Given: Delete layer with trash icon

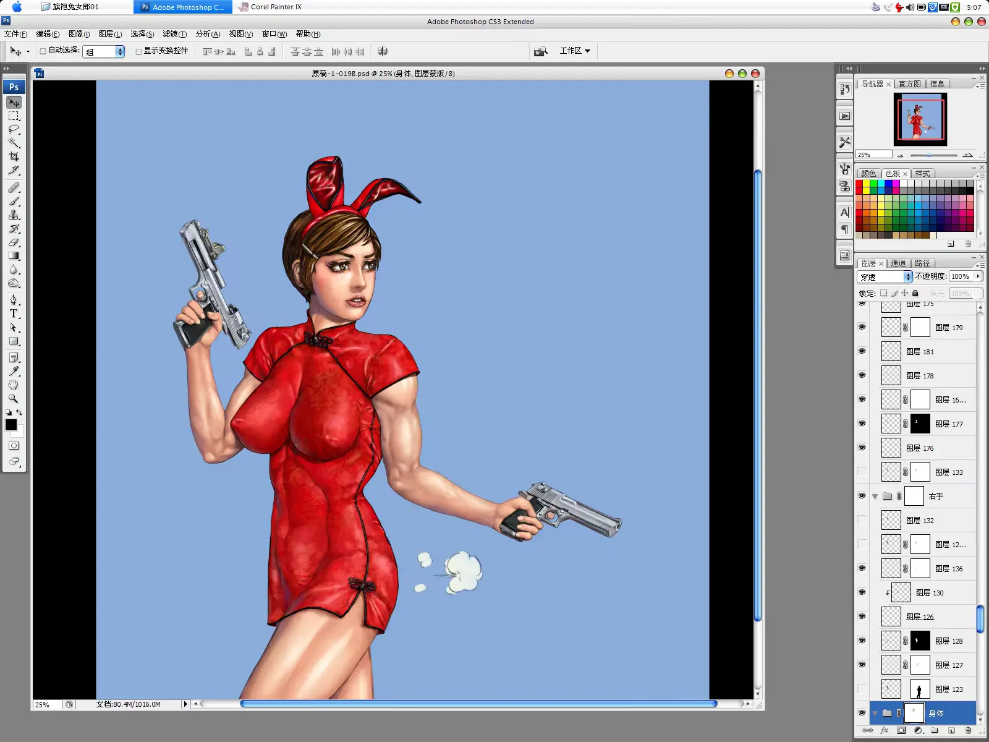Looking at the screenshot, I should 968,730.
